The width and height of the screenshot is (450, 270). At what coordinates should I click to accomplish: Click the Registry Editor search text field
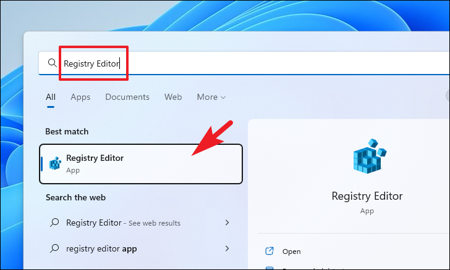click(x=244, y=63)
